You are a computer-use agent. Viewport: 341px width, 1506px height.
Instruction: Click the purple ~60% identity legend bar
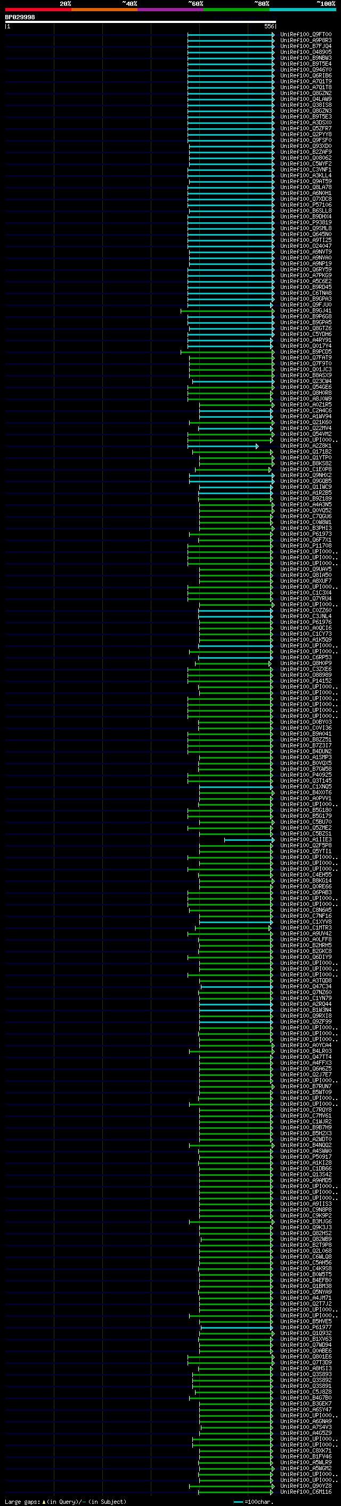pos(170,10)
